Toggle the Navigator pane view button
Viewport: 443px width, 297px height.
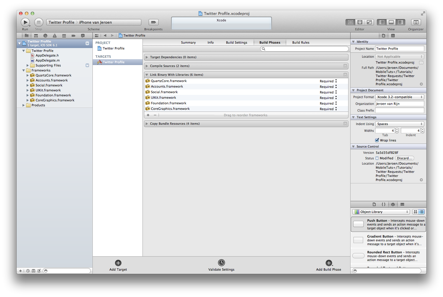[382, 22]
